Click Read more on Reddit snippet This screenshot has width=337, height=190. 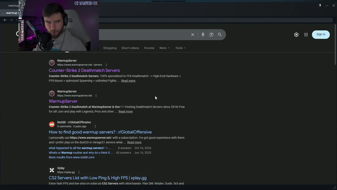click(x=134, y=142)
